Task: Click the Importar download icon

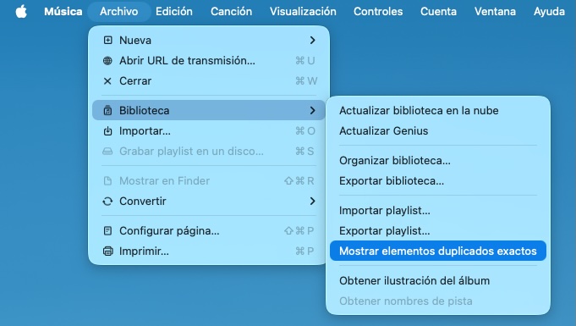Action: [107, 131]
